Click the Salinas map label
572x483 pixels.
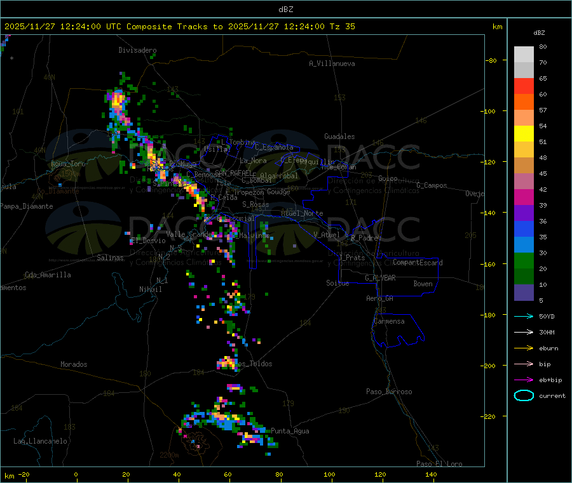[110, 258]
